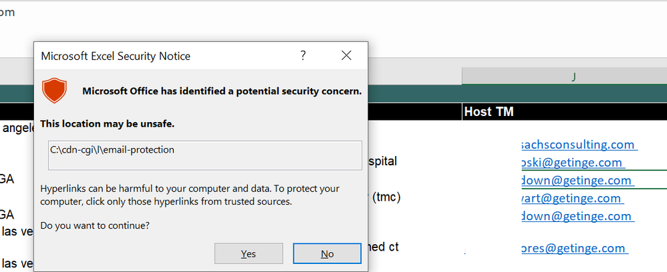The width and height of the screenshot is (667, 272).
Task: Choose No to cancel opening hyperlink
Action: [x=327, y=253]
